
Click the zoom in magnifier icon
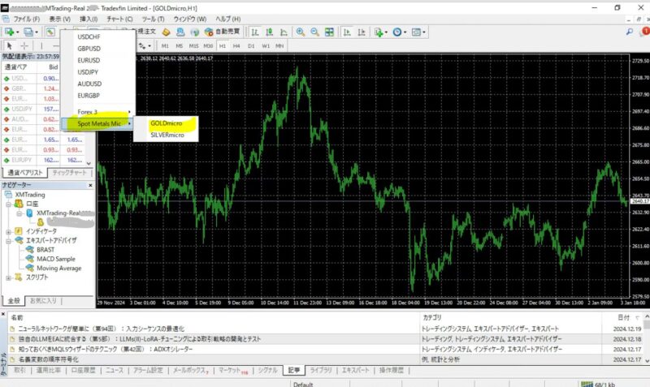click(300, 32)
